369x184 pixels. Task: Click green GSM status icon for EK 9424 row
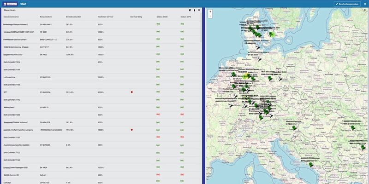[158, 167]
